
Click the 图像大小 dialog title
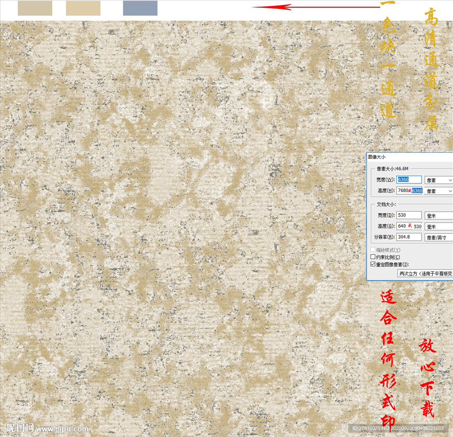pyautogui.click(x=377, y=157)
